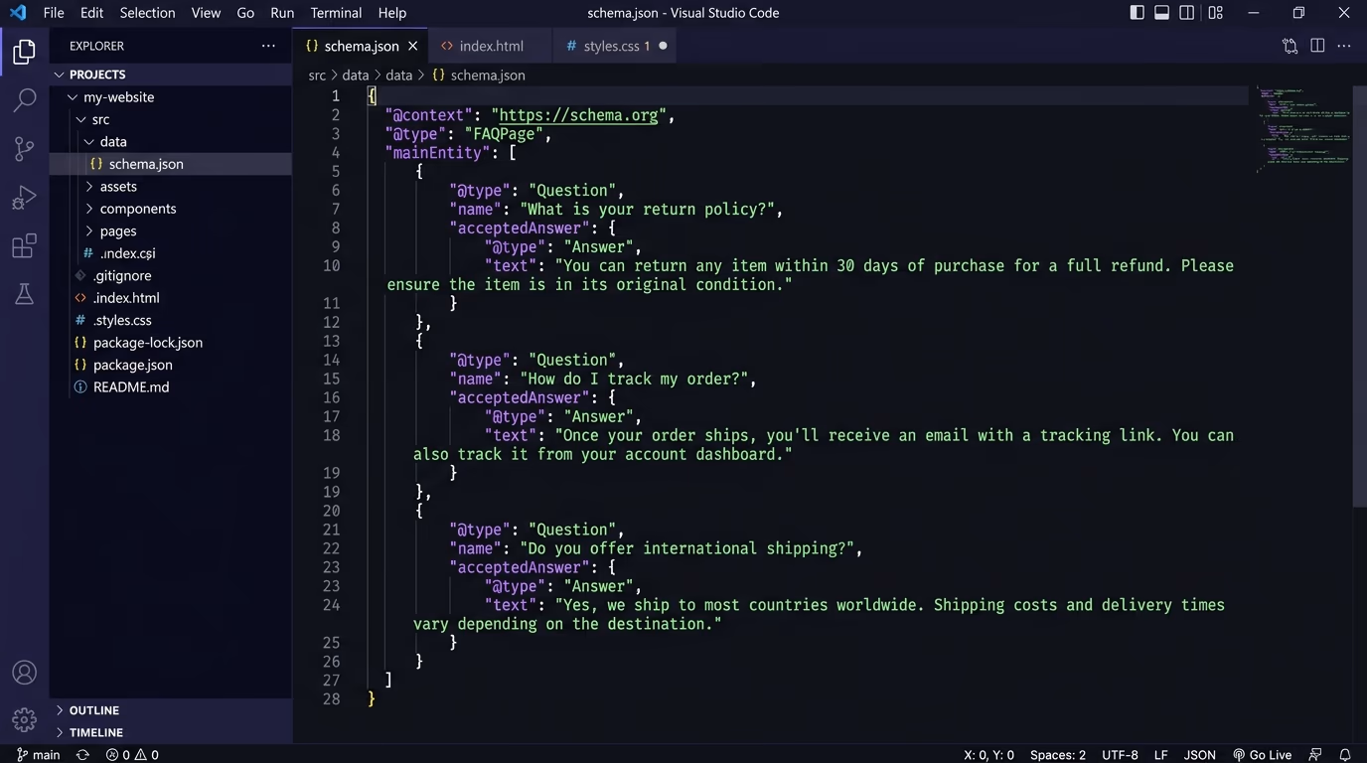
Task: Customize layout icon in title bar
Action: tap(1215, 13)
